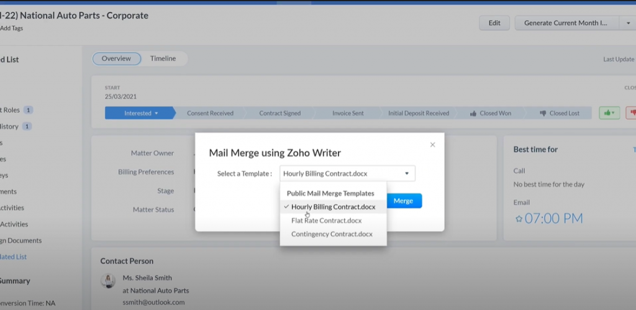
Task: Choose Hourly Billing Contract.docx option
Action: 333,207
